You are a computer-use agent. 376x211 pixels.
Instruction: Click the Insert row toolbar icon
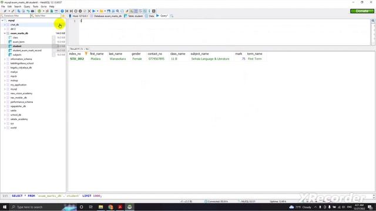click(76, 11)
